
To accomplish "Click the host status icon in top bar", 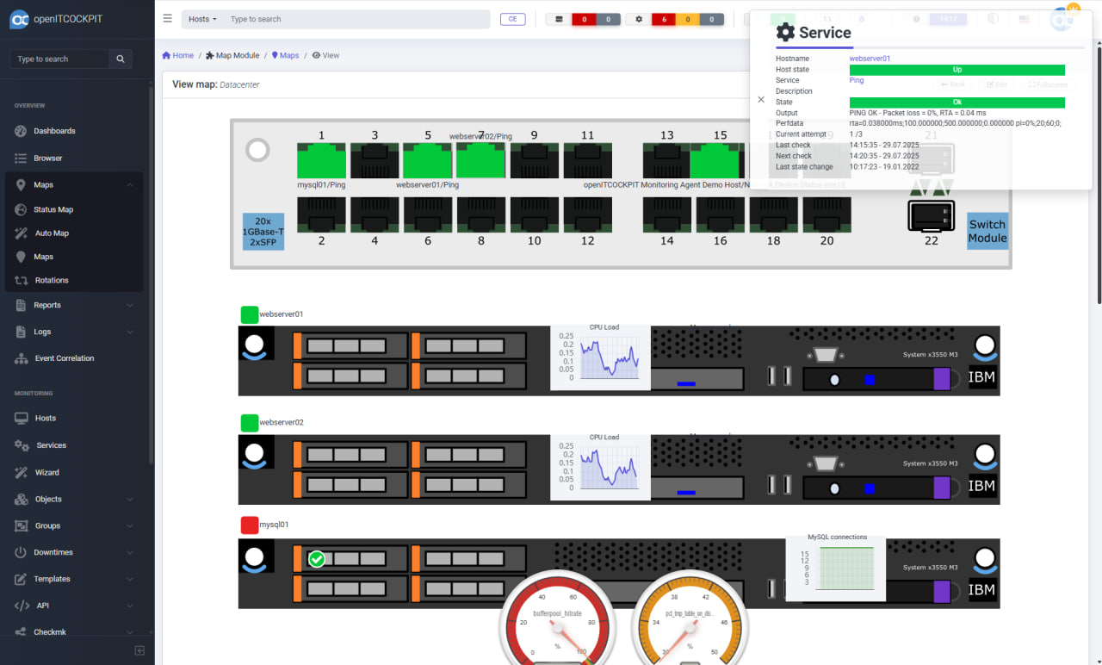I will click(x=560, y=19).
